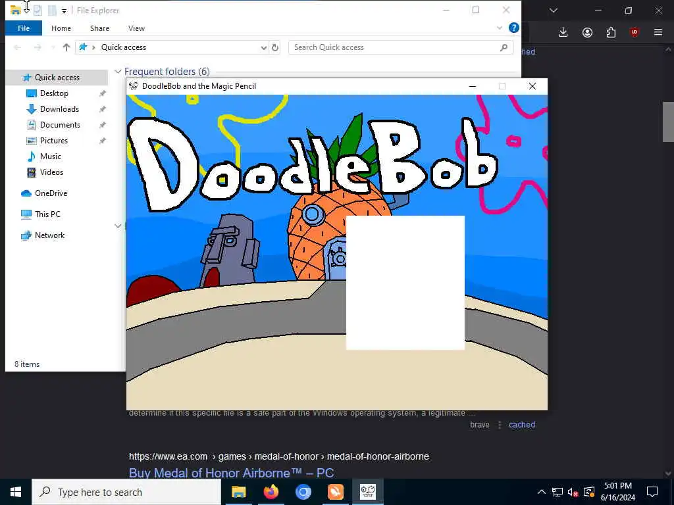The height and width of the screenshot is (505, 674).
Task: Click the Search Quick access field
Action: coord(401,47)
